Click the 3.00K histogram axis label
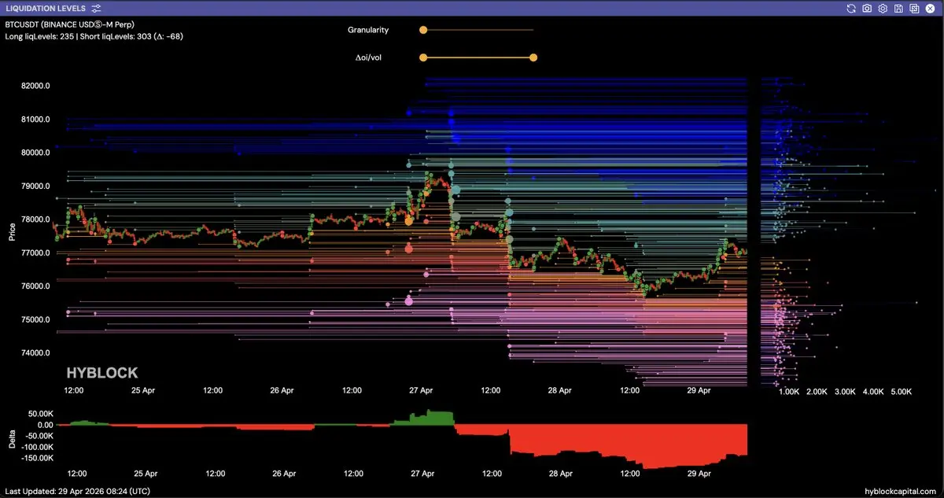Screen dimensions: 944x498 click(x=845, y=391)
